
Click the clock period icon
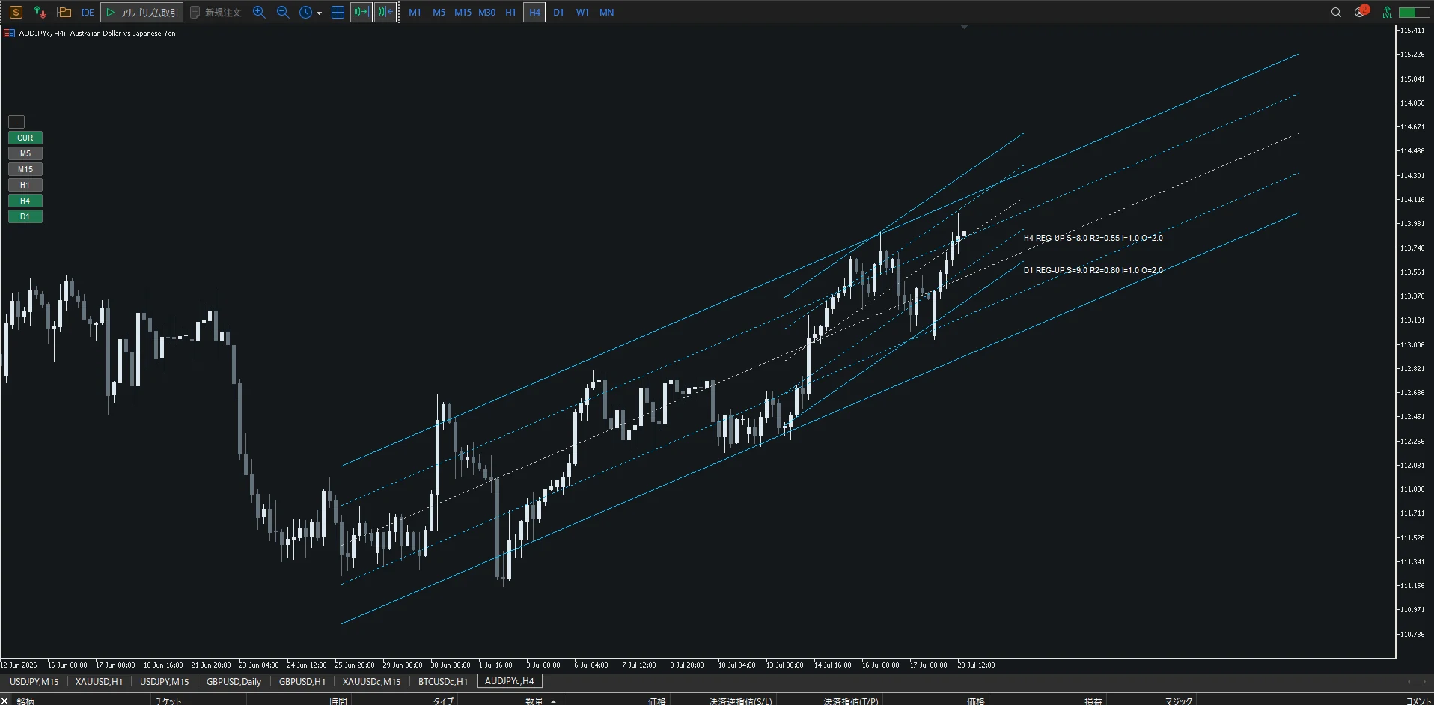click(305, 12)
